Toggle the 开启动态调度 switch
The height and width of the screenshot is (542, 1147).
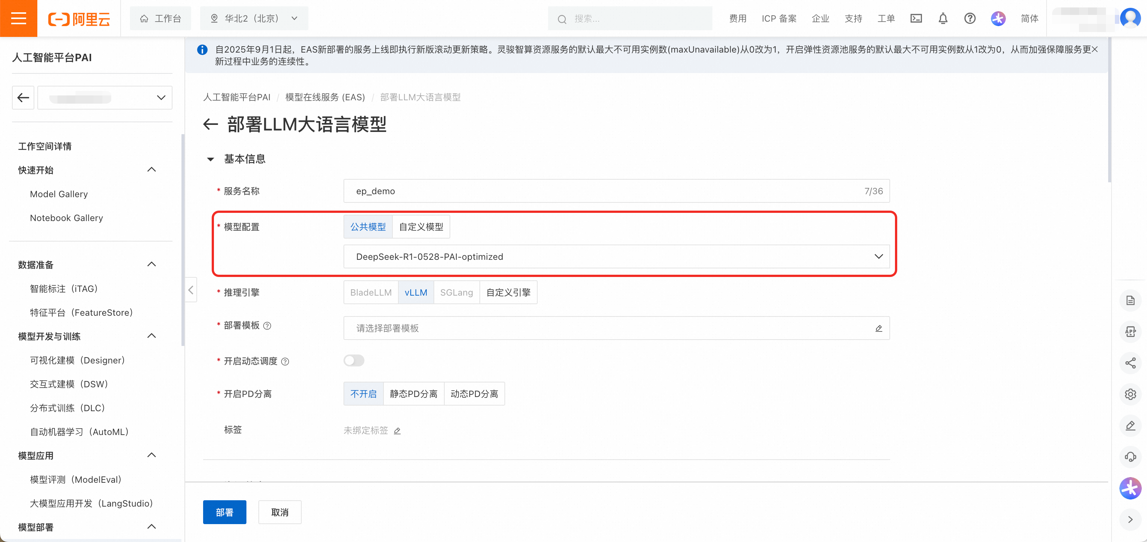[x=354, y=360]
